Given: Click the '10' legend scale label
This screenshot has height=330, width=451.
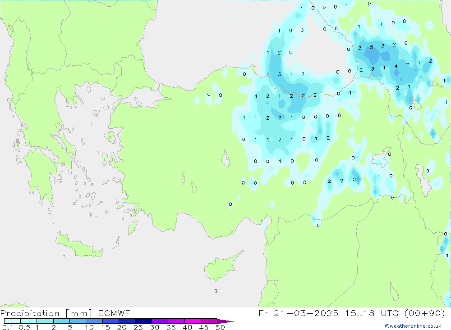Looking at the screenshot, I should click(x=89, y=327).
